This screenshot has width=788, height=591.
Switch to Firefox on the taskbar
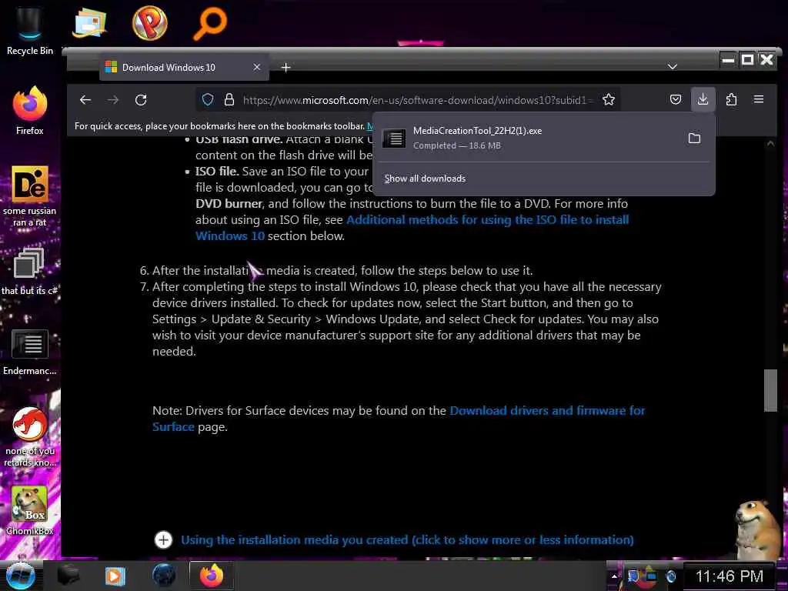click(211, 576)
